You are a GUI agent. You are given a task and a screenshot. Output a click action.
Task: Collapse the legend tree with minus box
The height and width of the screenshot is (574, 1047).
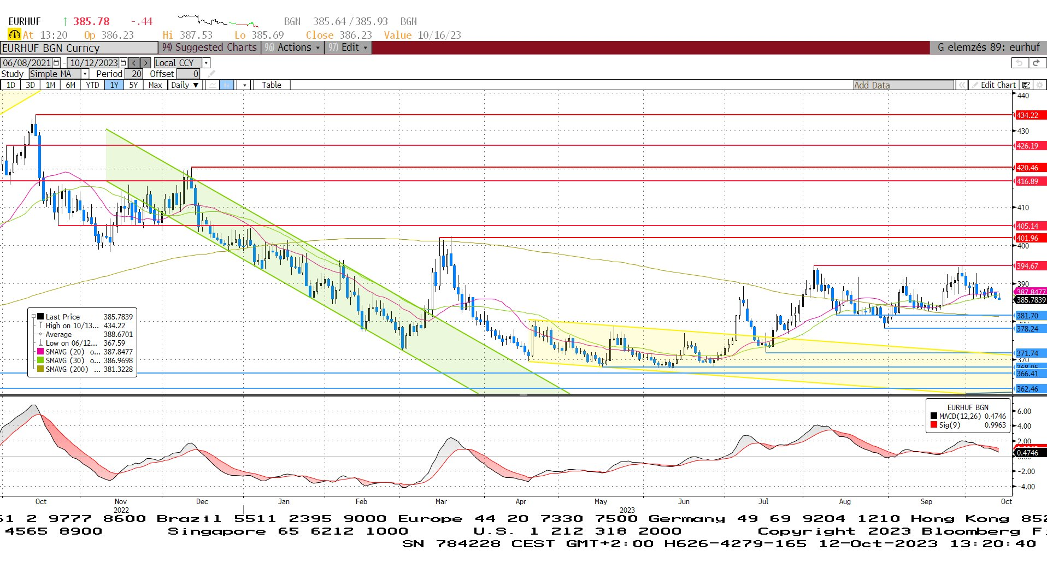[x=33, y=316]
